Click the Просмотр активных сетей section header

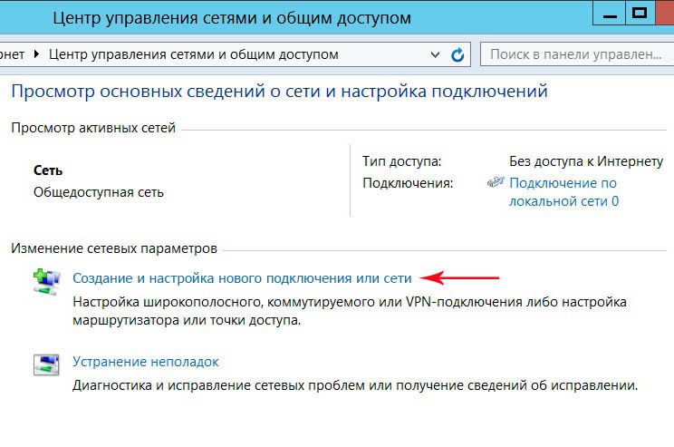(93, 128)
